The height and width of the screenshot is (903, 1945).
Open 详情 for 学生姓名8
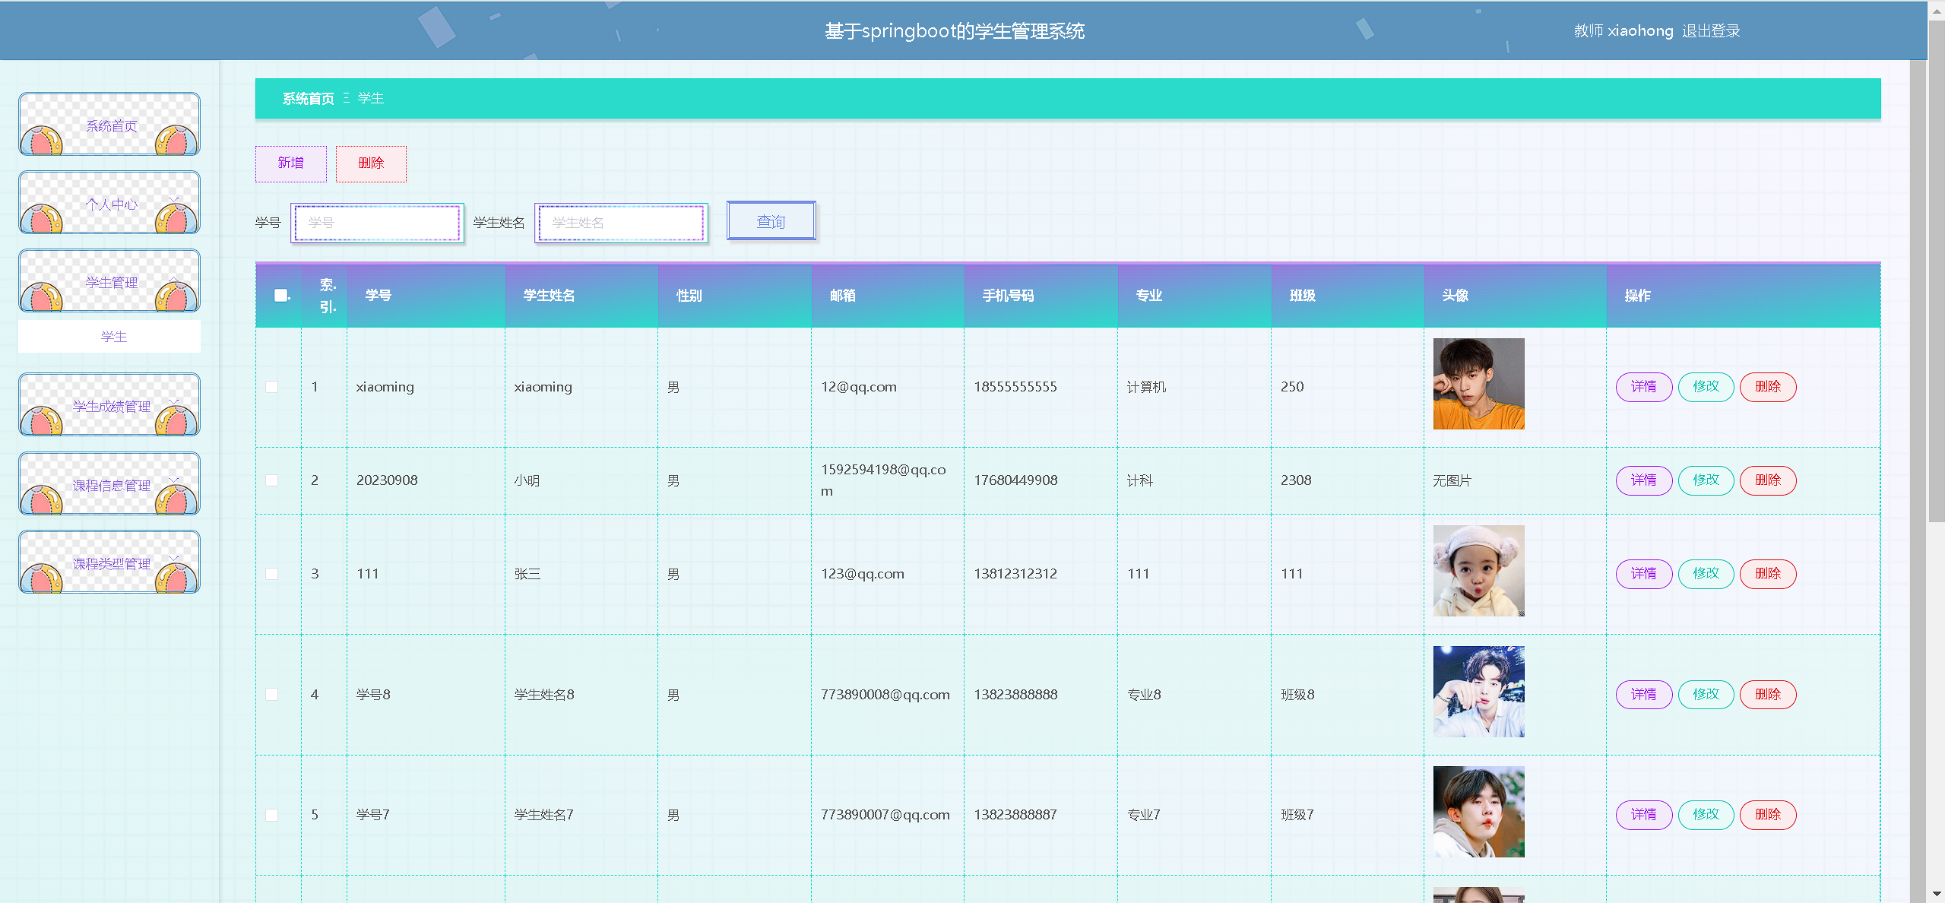[1644, 695]
